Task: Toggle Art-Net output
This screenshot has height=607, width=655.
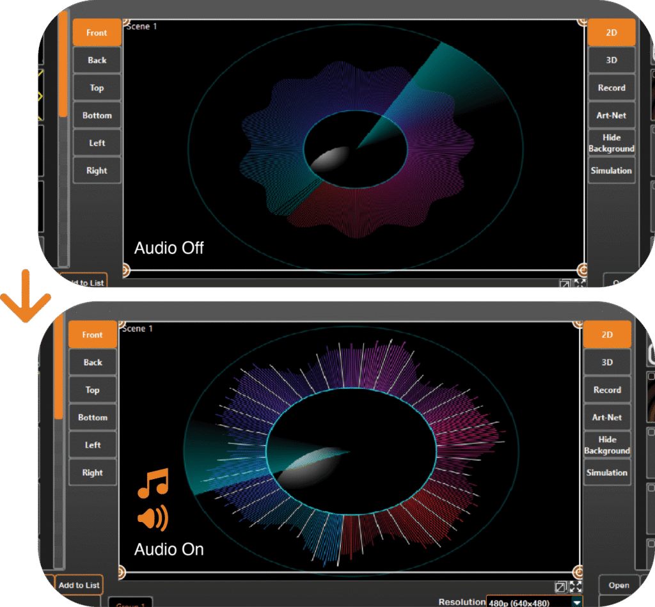Action: click(x=606, y=417)
